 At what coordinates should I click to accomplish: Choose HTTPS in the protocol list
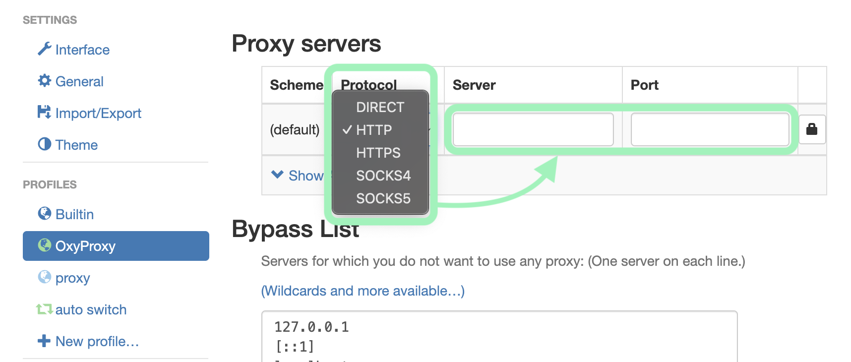(378, 153)
